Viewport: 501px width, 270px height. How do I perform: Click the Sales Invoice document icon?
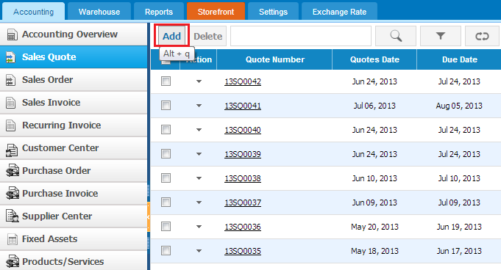[x=10, y=103]
